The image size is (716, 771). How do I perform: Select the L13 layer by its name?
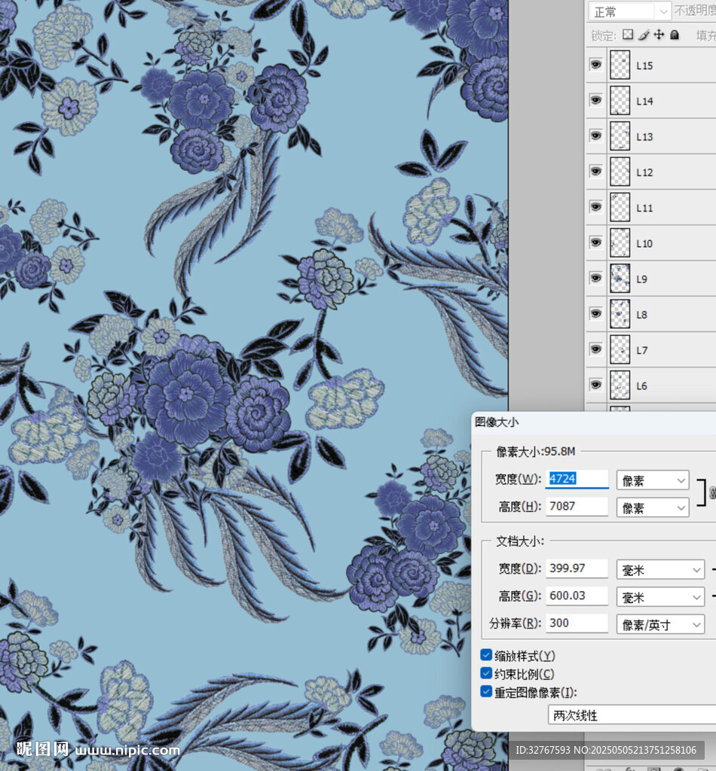[644, 137]
